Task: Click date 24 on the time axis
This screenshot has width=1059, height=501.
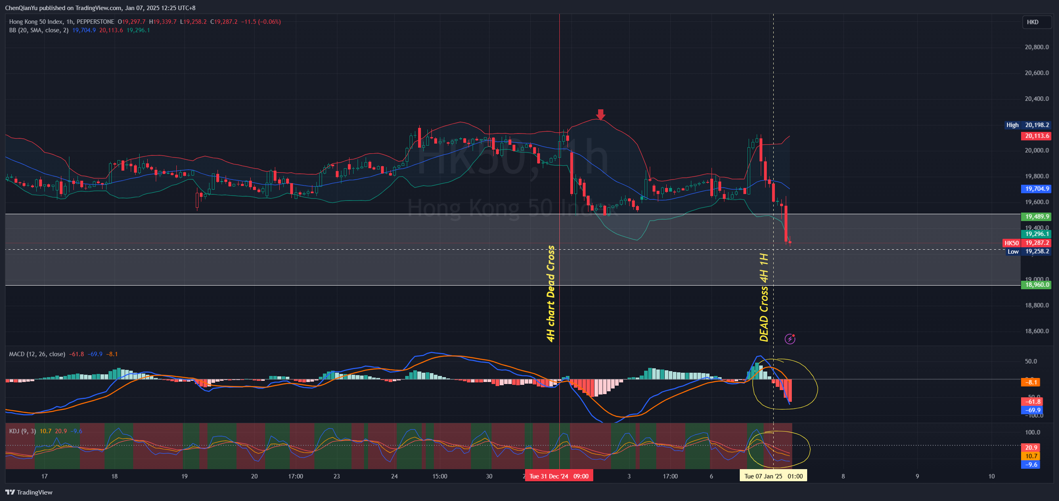Action: click(x=394, y=476)
